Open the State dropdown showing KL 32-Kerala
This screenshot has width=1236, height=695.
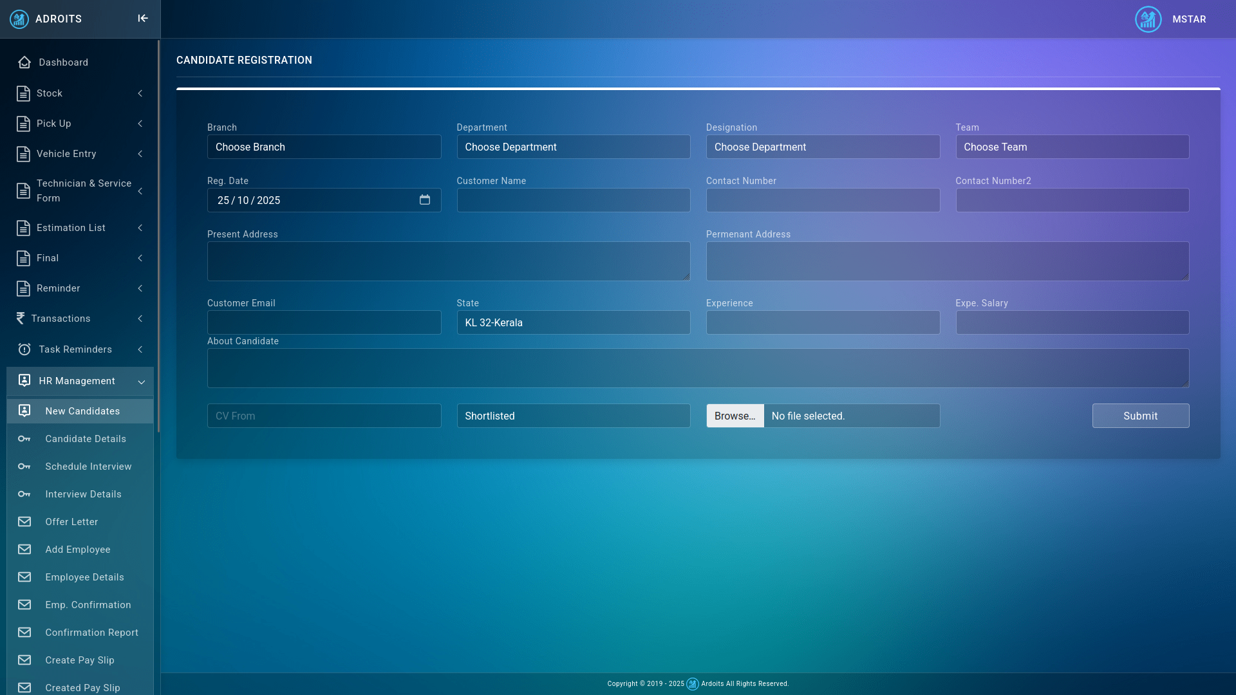[573, 322]
